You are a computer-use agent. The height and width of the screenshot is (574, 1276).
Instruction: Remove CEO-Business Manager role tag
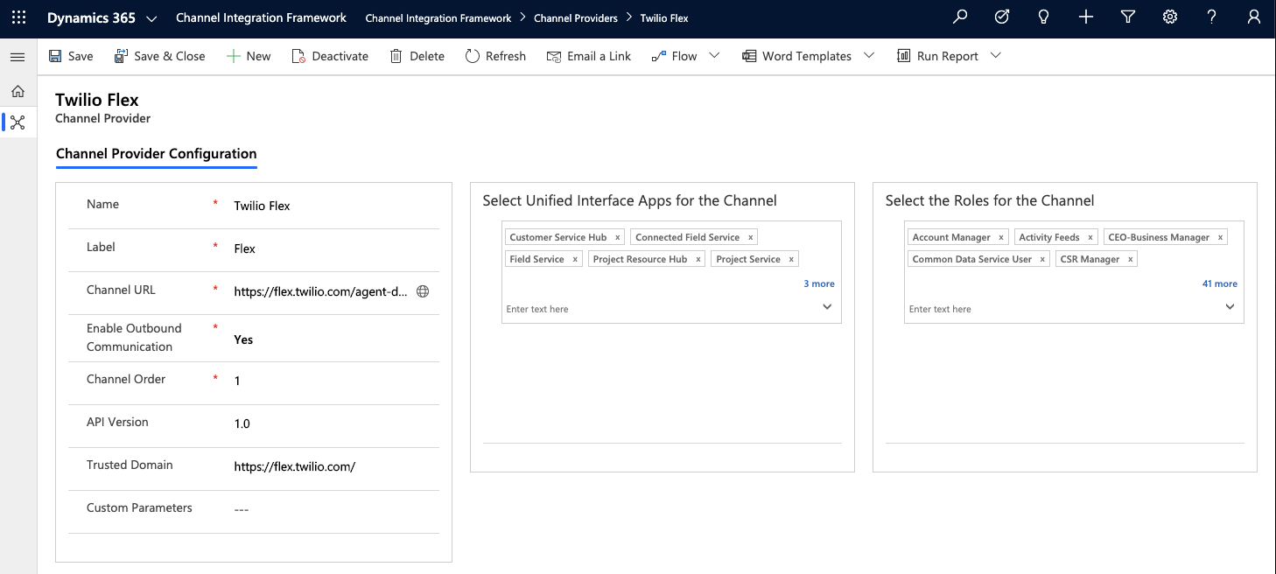point(1220,237)
